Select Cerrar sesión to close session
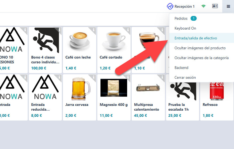The width and height of the screenshot is (234, 149). click(185, 77)
